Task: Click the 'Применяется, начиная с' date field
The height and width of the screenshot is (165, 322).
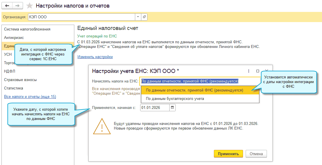Action: [154, 108]
